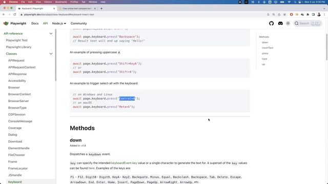Open the Apple menu
This screenshot has height=184, width=328.
(5, 2)
